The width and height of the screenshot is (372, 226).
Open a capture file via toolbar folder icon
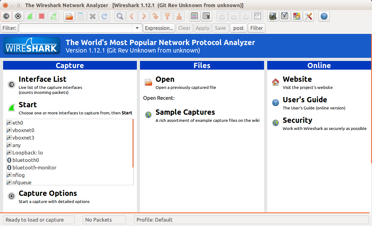(69, 16)
